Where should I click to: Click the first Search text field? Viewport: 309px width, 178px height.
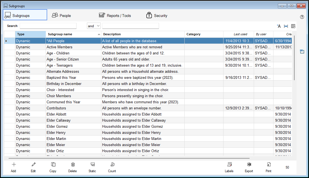pos(48,26)
